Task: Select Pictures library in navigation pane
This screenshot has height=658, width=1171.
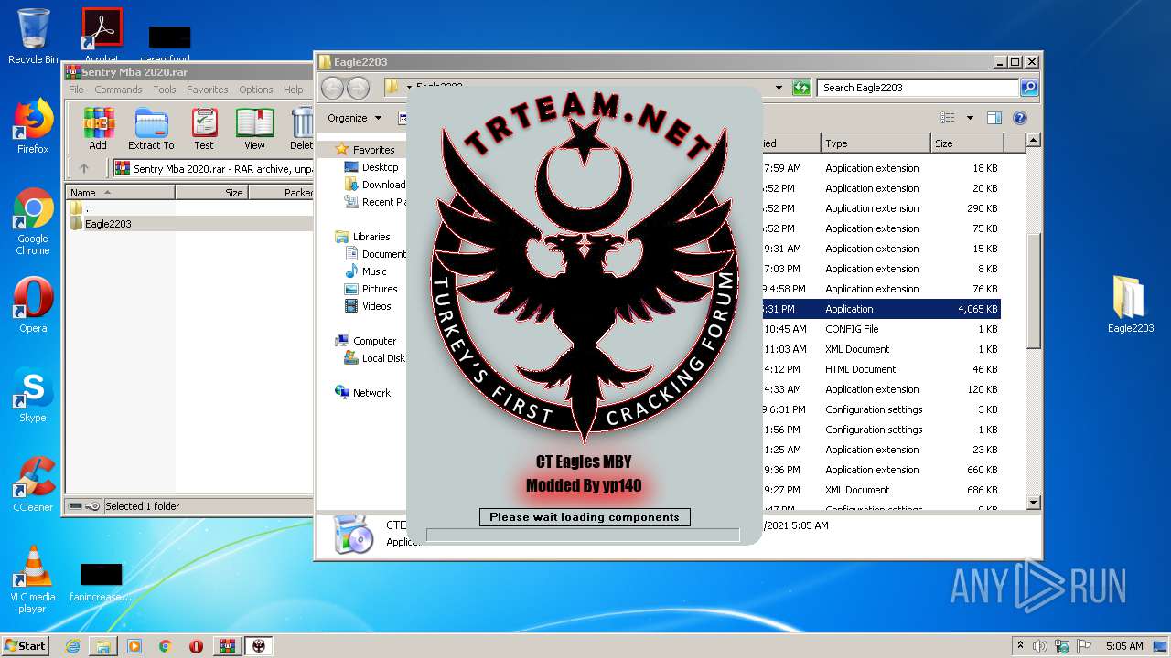Action: click(x=371, y=289)
